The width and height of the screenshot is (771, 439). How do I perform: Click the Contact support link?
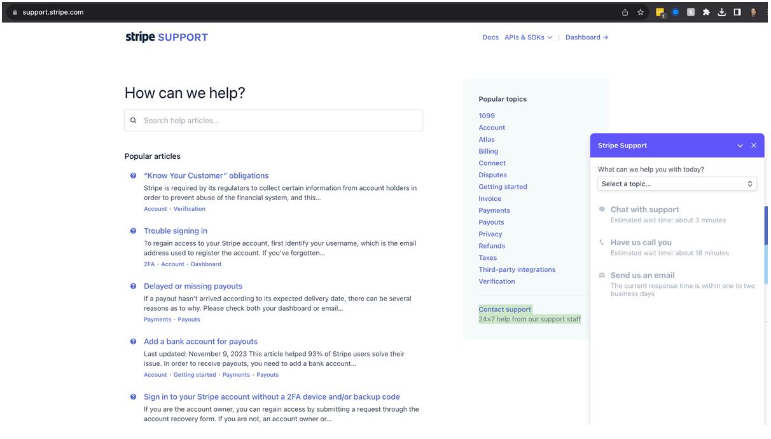[x=505, y=309]
